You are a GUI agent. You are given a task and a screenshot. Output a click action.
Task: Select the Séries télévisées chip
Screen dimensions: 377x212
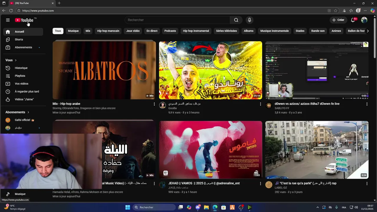(x=226, y=31)
